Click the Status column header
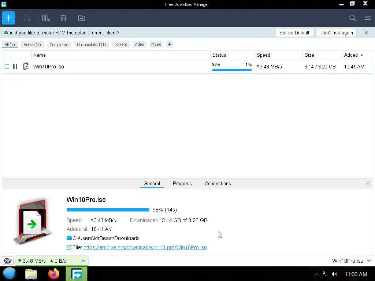The height and width of the screenshot is (281, 375). pyautogui.click(x=233, y=55)
